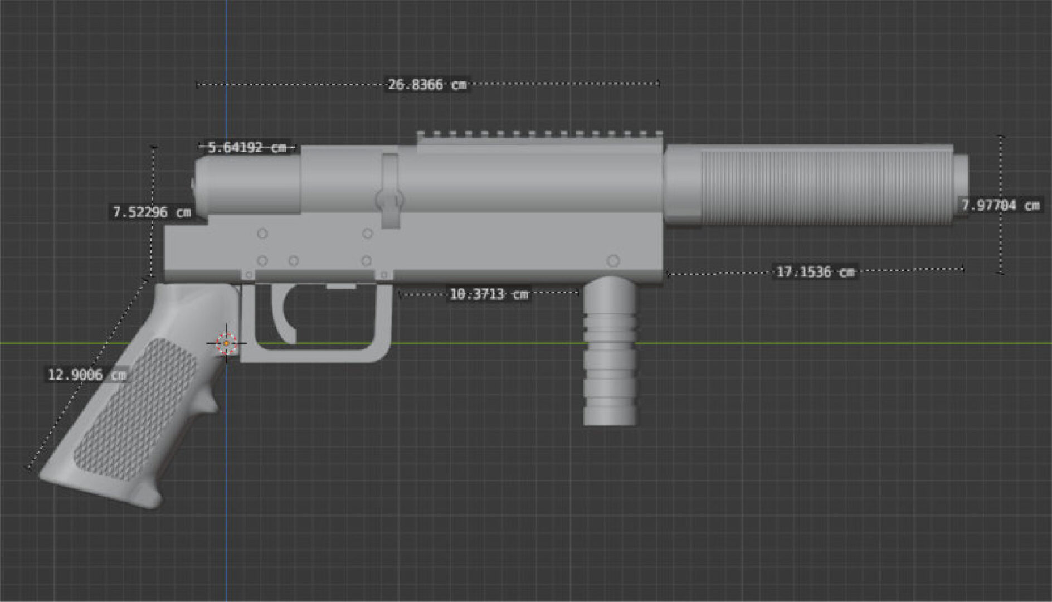Select the 7.52296 cm height measurement label
Screen dimensions: 1052x602
pyautogui.click(x=152, y=212)
